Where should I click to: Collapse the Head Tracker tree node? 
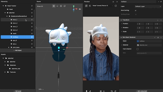(3, 6)
